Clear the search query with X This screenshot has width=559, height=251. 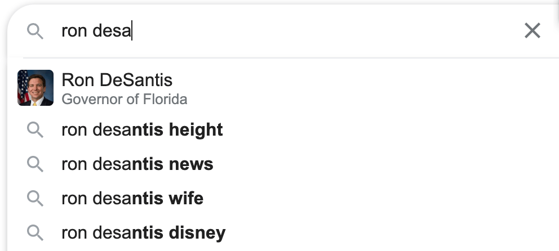(x=532, y=31)
